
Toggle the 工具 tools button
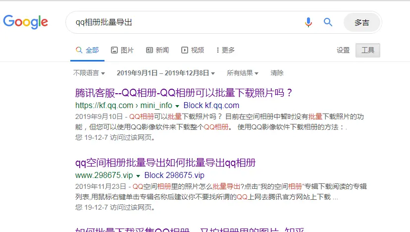tap(367, 50)
